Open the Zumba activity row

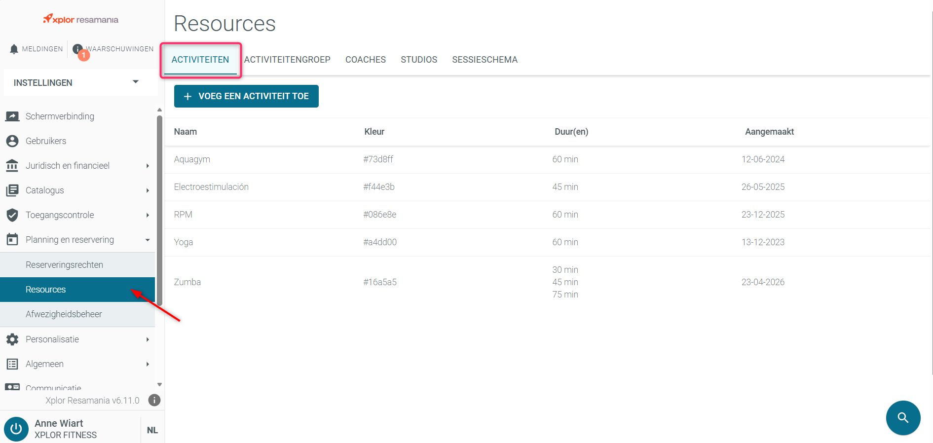(547, 282)
